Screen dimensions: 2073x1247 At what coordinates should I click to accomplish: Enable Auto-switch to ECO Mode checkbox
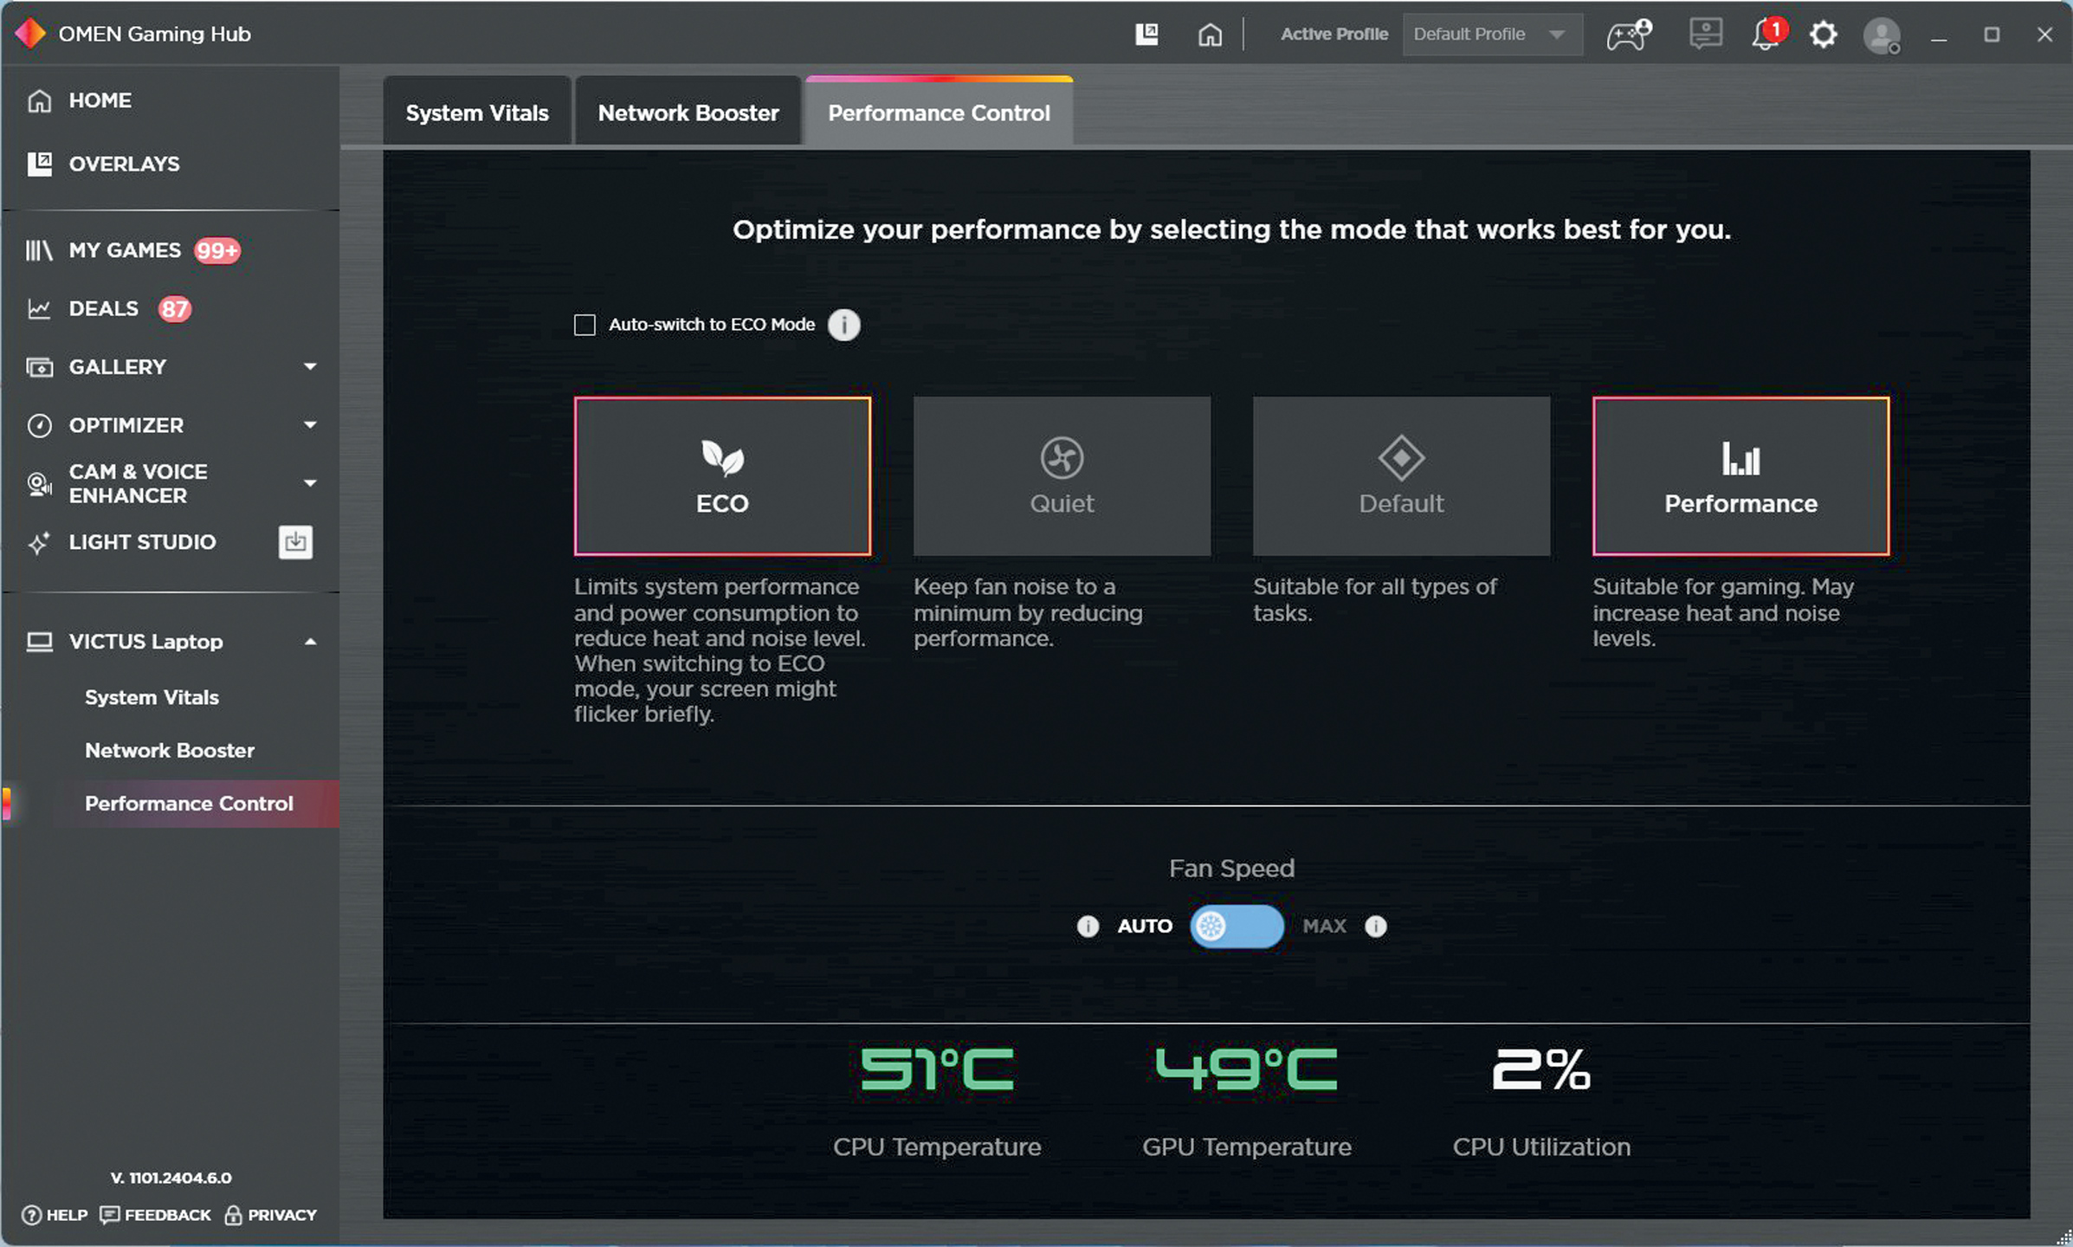click(x=584, y=325)
